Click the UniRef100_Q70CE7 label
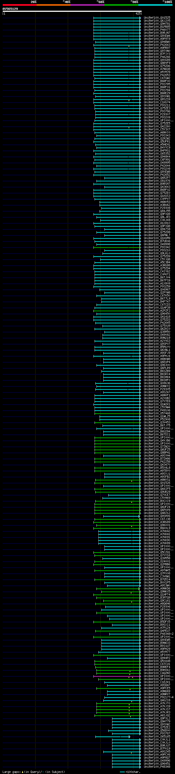The height and width of the screenshot is (774, 175). [x=157, y=495]
